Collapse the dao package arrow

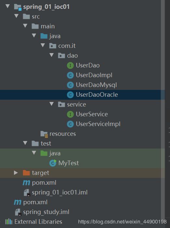pos(51,55)
